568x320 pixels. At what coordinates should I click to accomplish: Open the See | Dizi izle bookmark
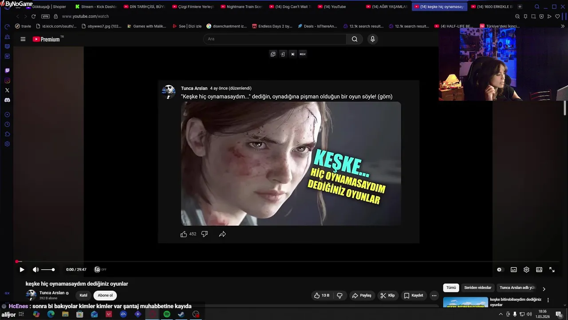(x=186, y=26)
